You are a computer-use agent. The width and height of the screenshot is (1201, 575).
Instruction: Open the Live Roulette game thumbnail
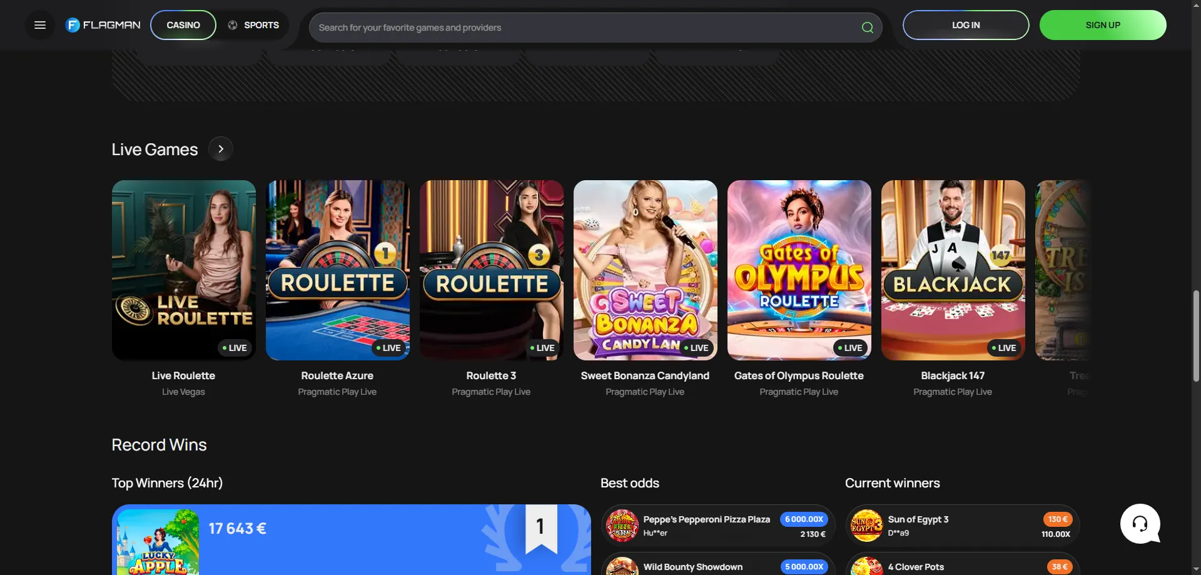click(x=184, y=270)
